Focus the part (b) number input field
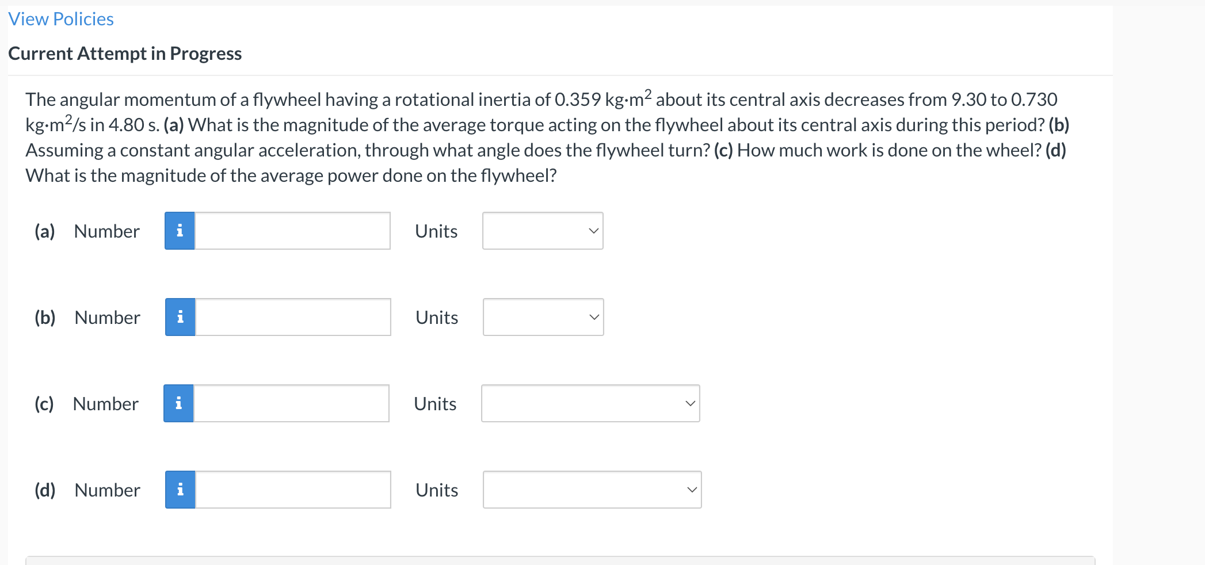Viewport: 1205px width, 565px height. [293, 317]
